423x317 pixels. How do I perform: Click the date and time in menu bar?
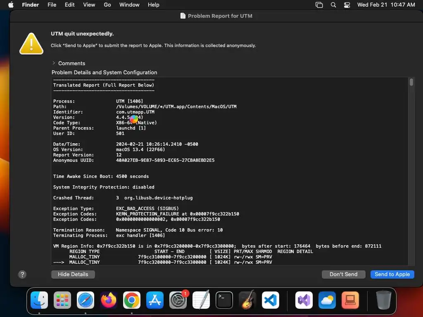[x=386, y=5]
